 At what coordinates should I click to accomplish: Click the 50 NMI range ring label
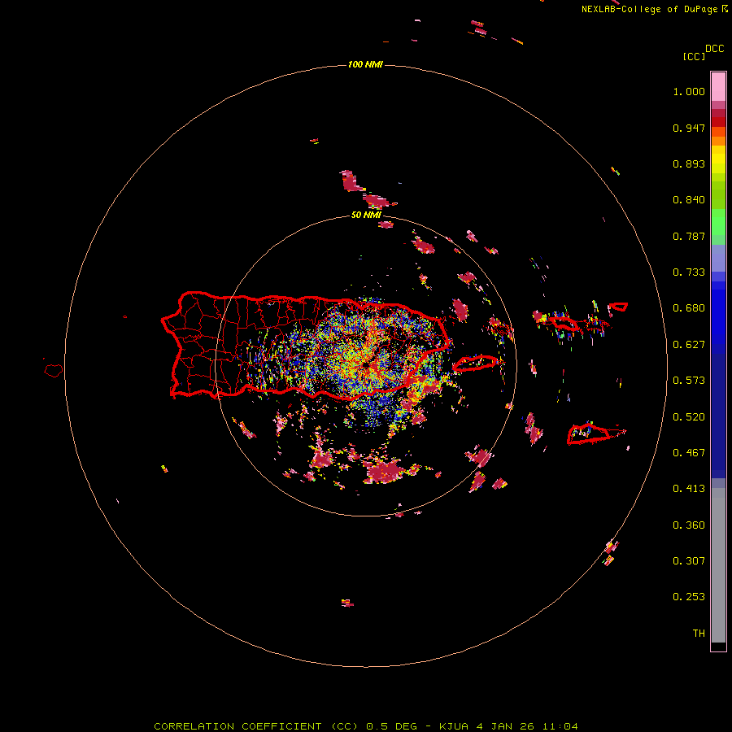point(367,215)
